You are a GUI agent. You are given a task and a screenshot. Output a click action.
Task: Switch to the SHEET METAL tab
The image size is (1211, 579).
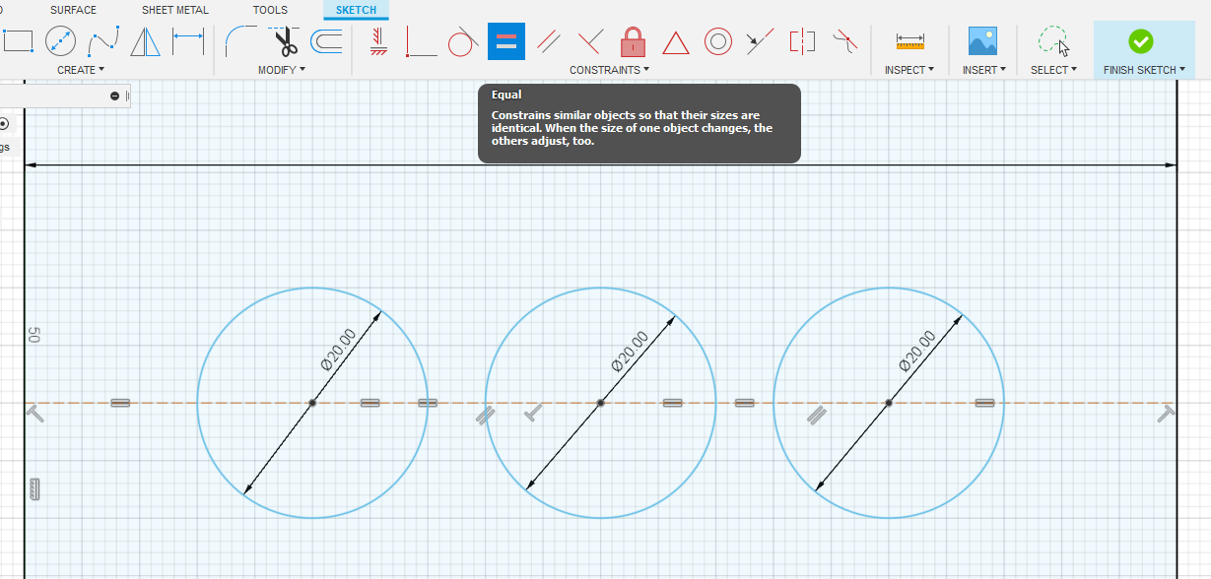click(x=175, y=10)
